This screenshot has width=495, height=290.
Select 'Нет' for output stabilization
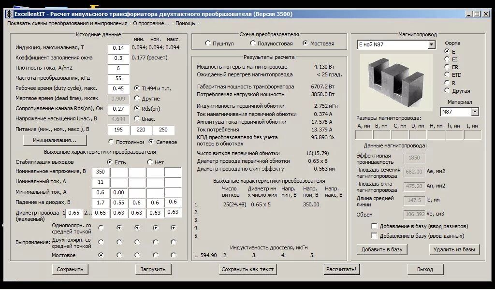pos(150,162)
